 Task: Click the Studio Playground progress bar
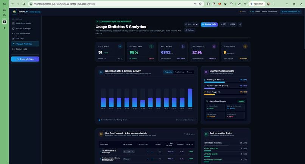(225, 94)
